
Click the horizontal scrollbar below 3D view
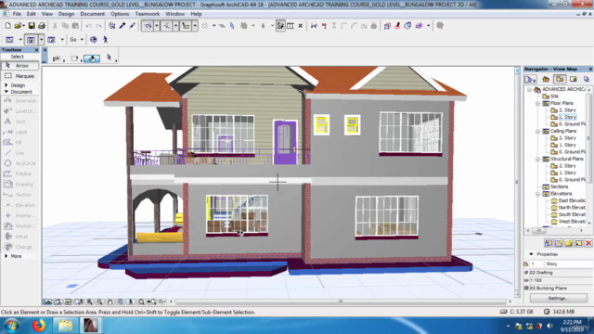[x=341, y=302]
